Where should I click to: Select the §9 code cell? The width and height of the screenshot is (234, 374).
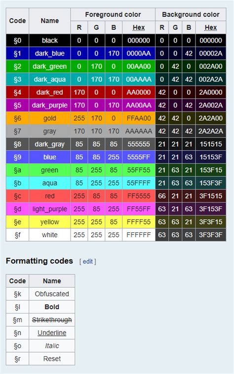coord(17,157)
